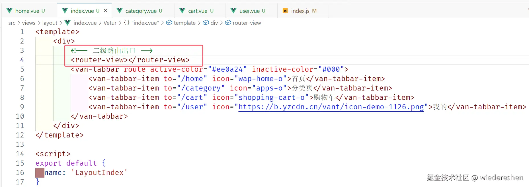Click the cube icon beside template breadcrumb
Viewport: 529px width, 187px height.
point(169,23)
